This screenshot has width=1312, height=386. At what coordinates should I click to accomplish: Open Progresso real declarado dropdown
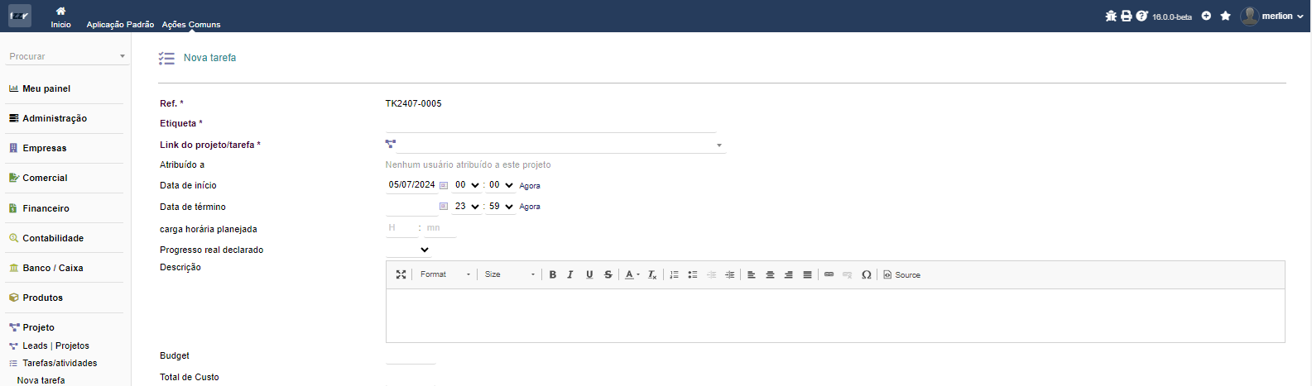pos(409,250)
